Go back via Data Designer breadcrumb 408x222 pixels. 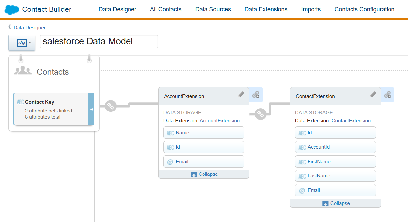29,28
